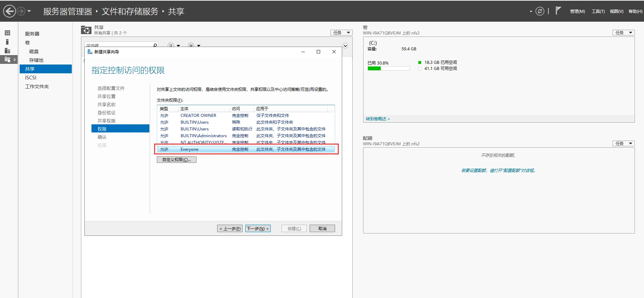Click the dashboard icon in the left rail

[x=7, y=33]
